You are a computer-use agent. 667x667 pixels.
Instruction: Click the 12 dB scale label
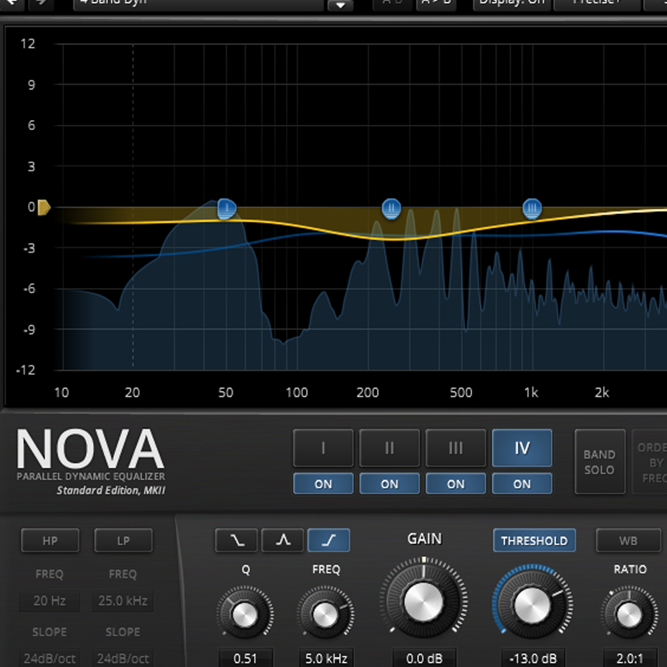(x=28, y=43)
